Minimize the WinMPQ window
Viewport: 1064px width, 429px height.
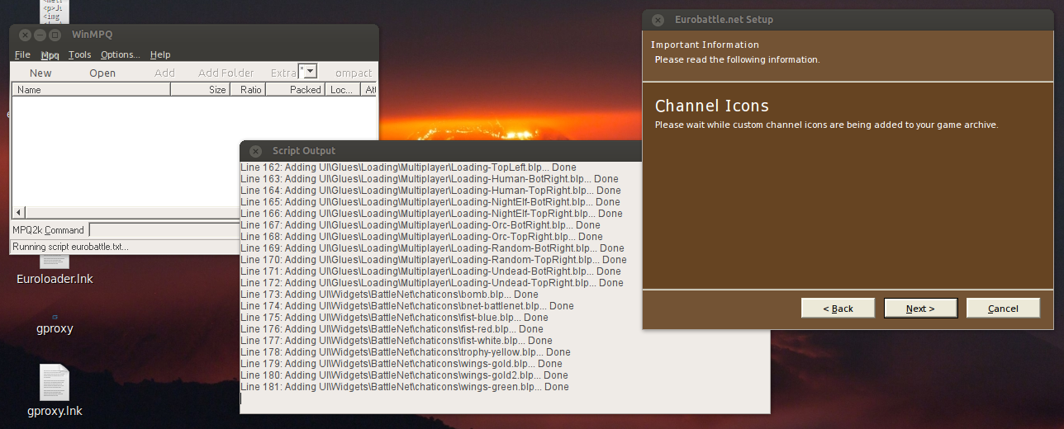(40, 35)
